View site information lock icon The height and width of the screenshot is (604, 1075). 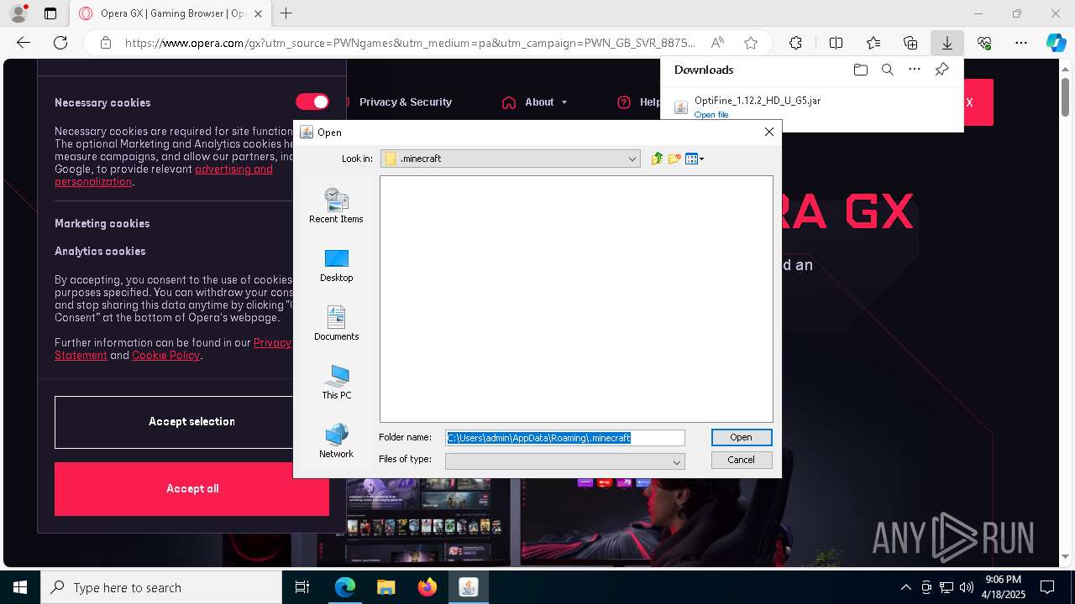(106, 43)
